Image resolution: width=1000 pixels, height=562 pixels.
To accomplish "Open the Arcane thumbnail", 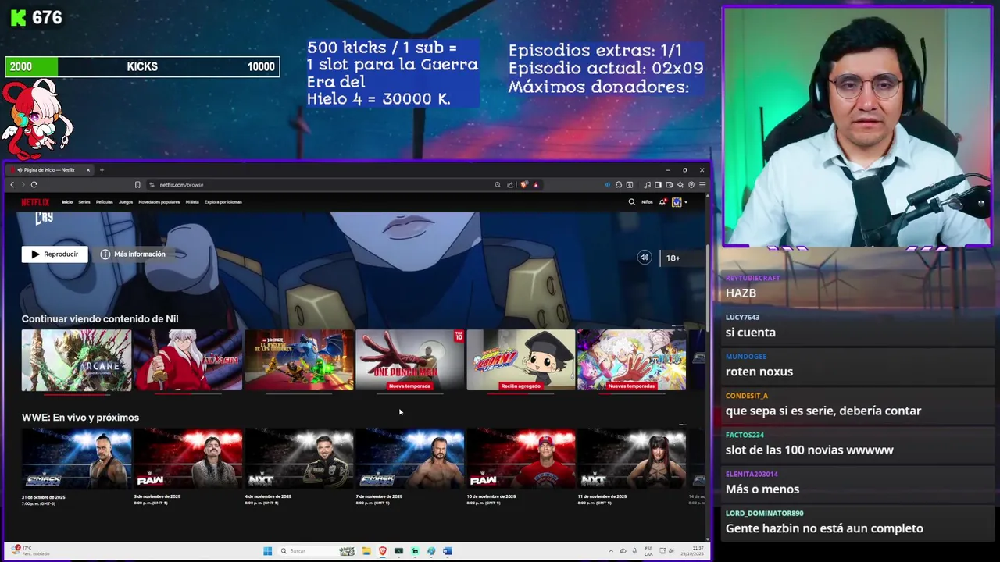I will pyautogui.click(x=77, y=360).
